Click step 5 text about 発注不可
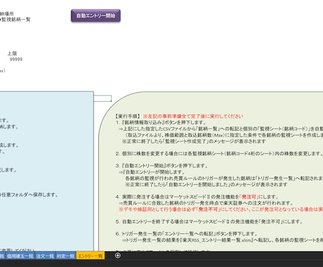323x267 pixels. (x=209, y=221)
